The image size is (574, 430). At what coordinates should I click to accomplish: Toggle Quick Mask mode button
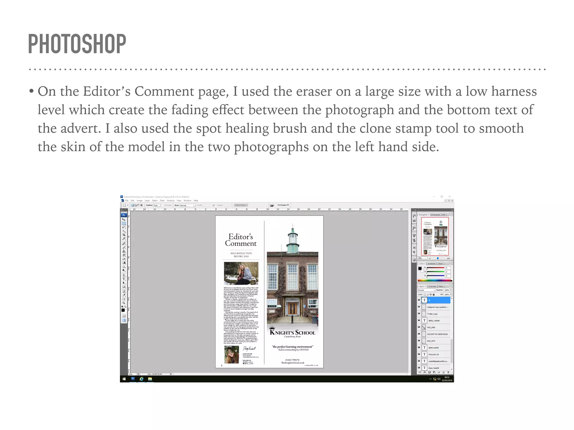[124, 316]
